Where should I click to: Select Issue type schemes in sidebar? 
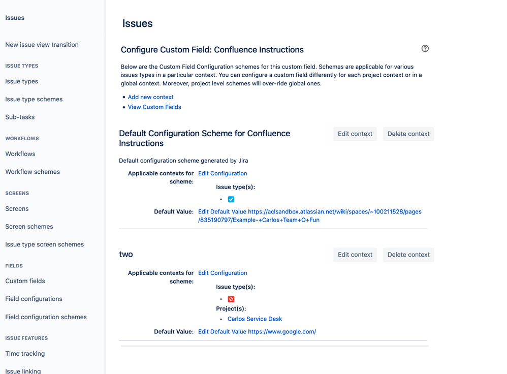[x=34, y=99]
